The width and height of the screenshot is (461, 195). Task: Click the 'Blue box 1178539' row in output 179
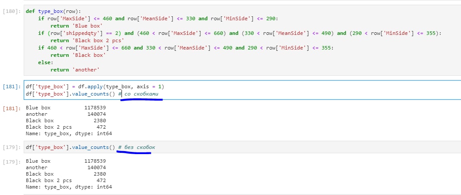pos(66,161)
